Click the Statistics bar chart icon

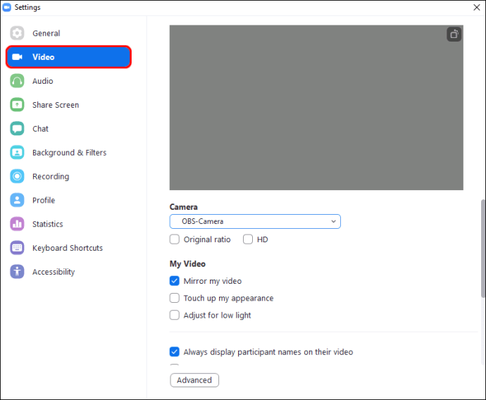[x=17, y=224]
